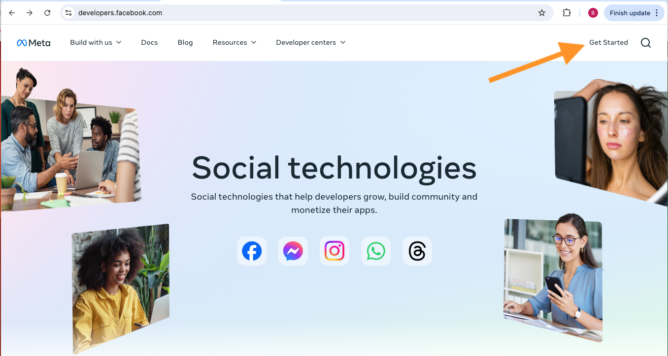Viewport: 668px width, 356px height.
Task: Reload the page
Action: pos(47,13)
